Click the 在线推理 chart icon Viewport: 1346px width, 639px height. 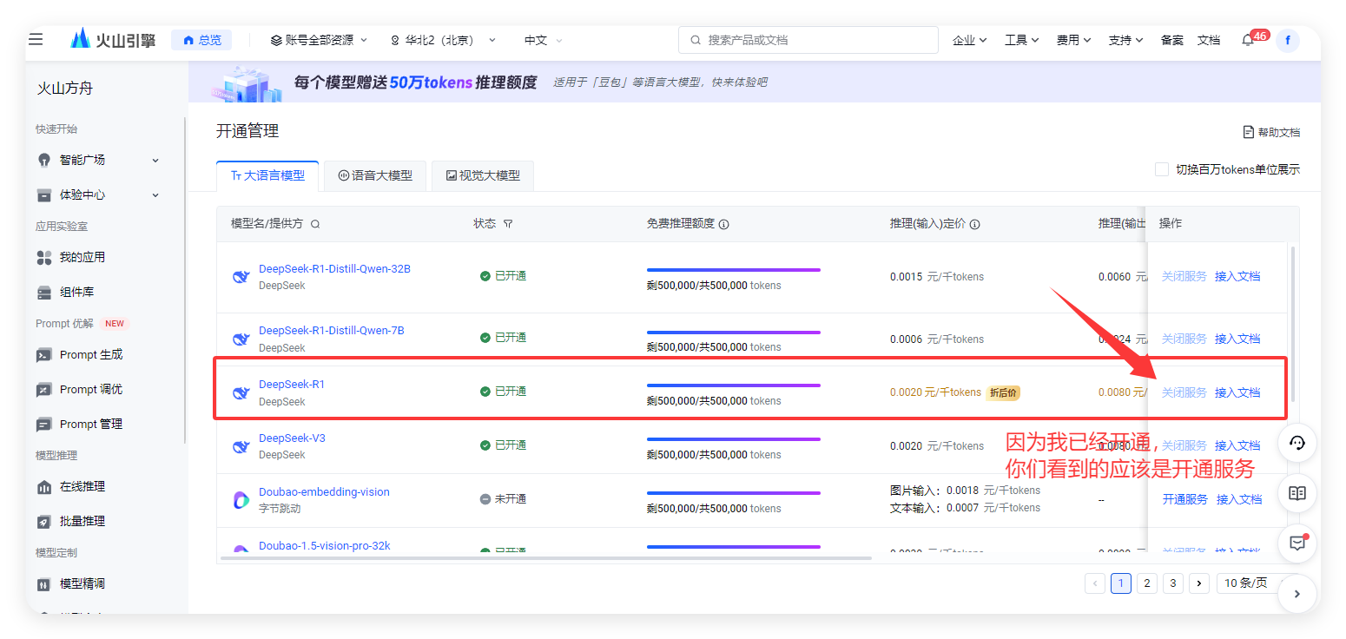click(x=44, y=486)
